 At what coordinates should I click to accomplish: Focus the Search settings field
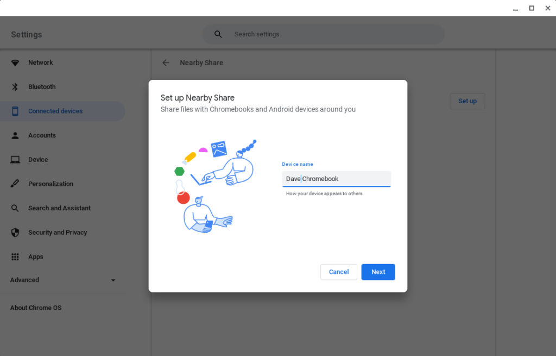[x=323, y=34]
